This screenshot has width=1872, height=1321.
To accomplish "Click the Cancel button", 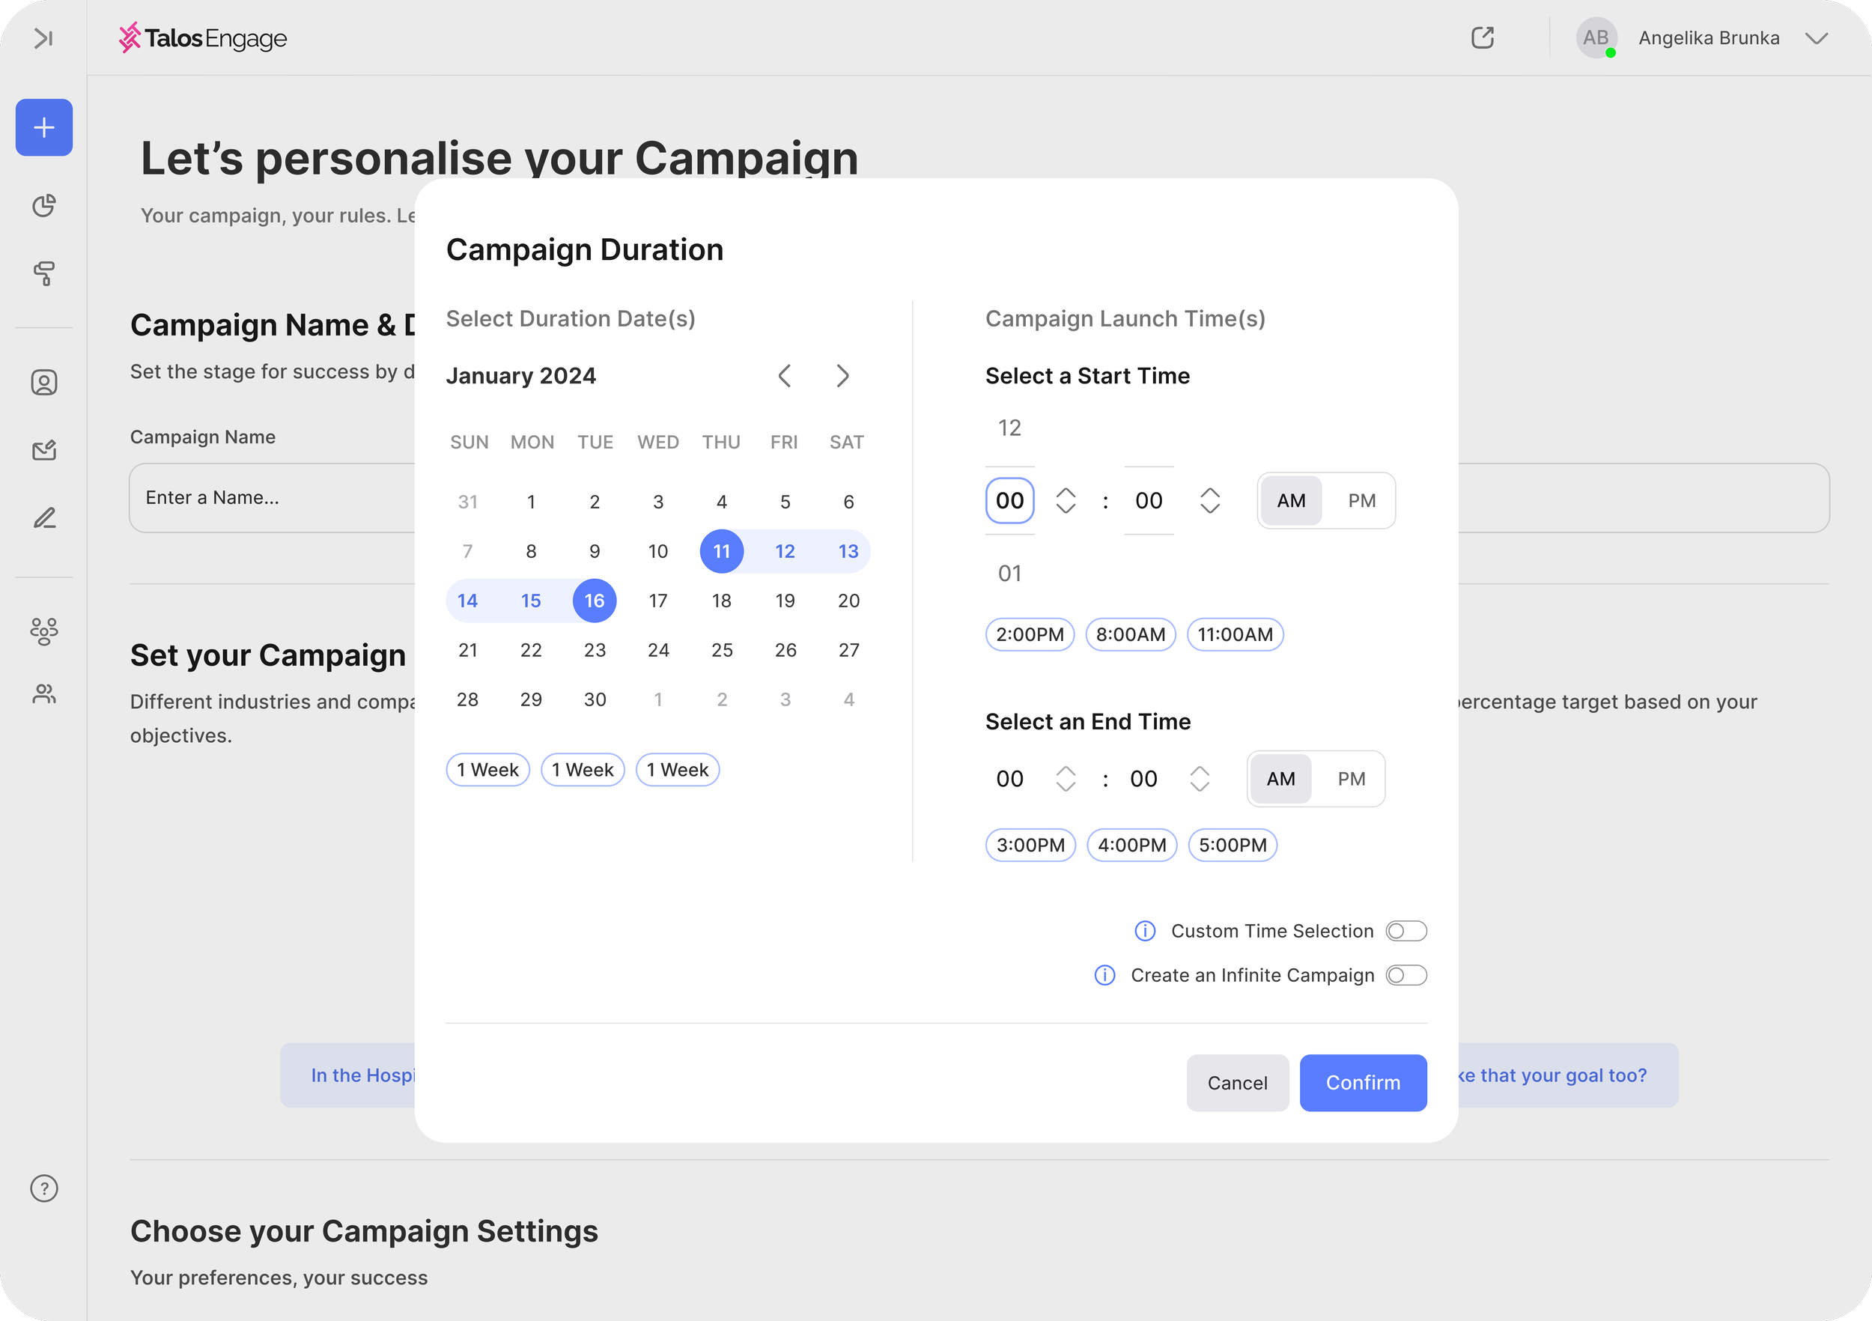I will coord(1237,1083).
